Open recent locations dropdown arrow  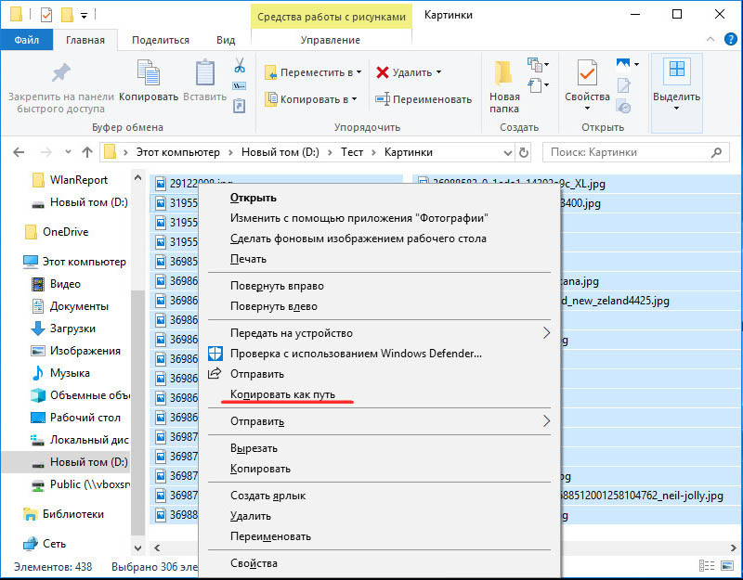68,152
